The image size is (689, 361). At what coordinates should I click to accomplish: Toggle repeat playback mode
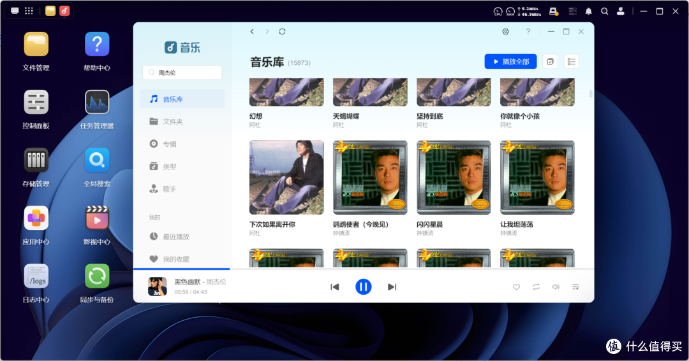click(536, 287)
